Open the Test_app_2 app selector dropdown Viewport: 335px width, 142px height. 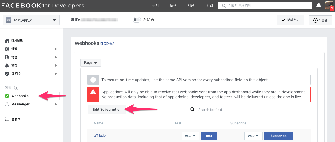pos(31,20)
